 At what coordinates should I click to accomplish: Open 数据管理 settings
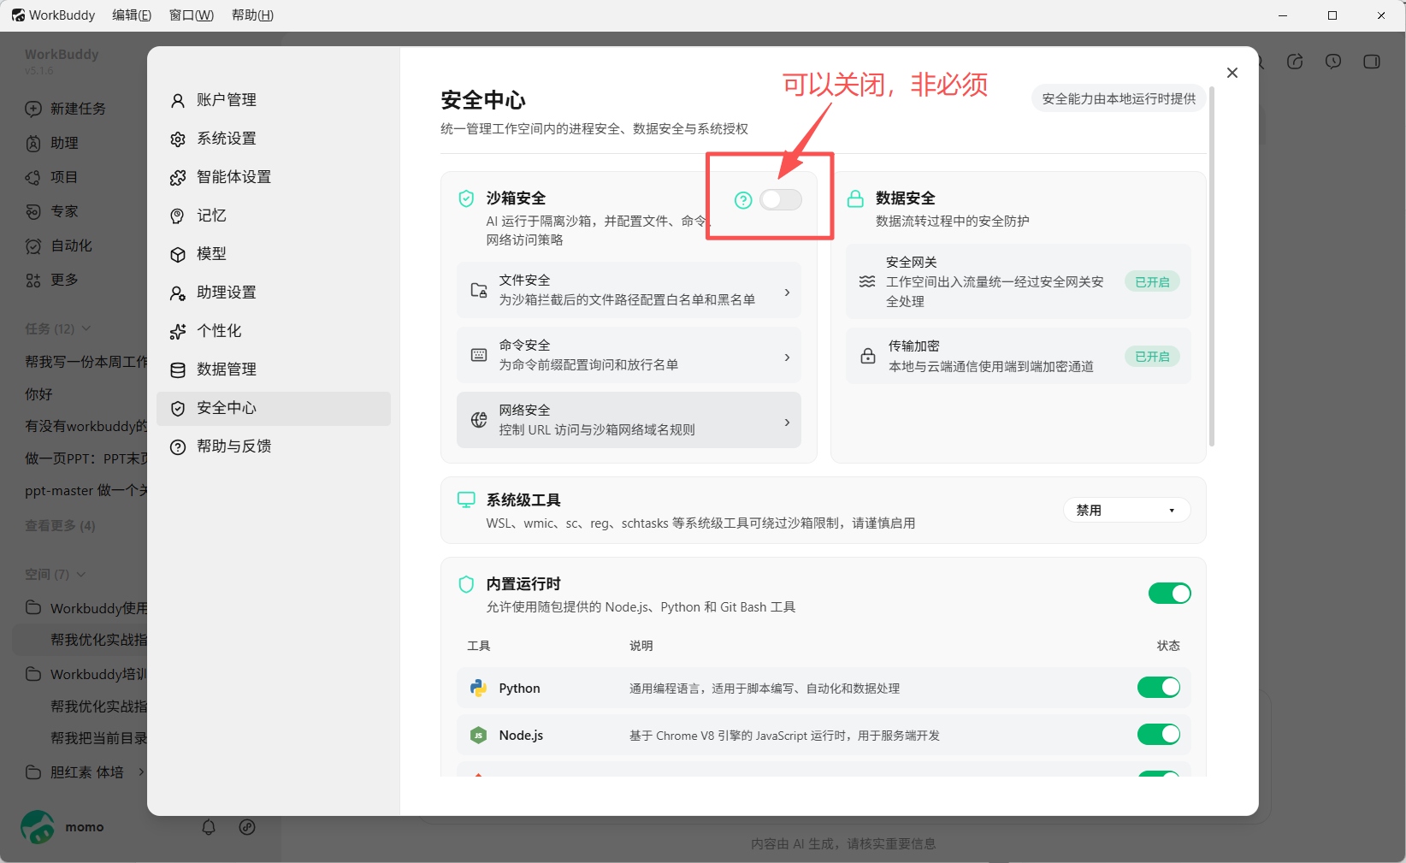(x=274, y=369)
